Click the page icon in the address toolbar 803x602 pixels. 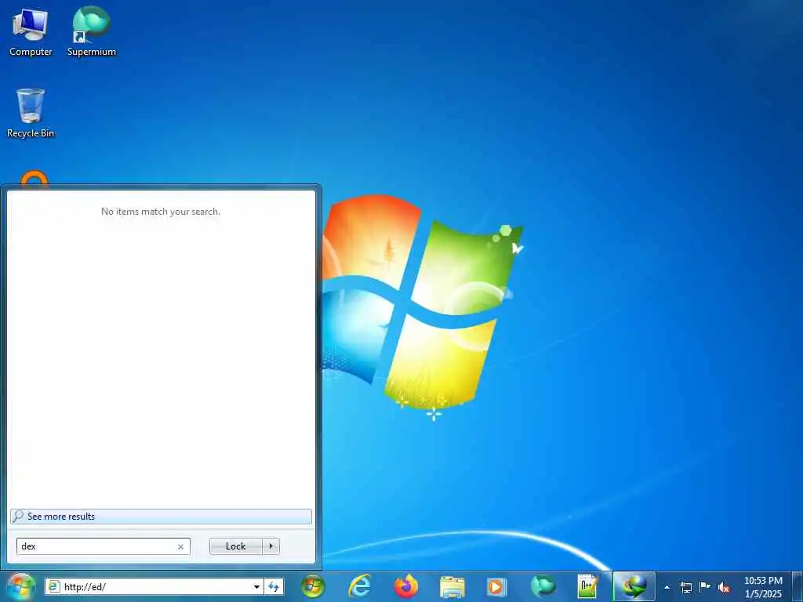[x=54, y=586]
